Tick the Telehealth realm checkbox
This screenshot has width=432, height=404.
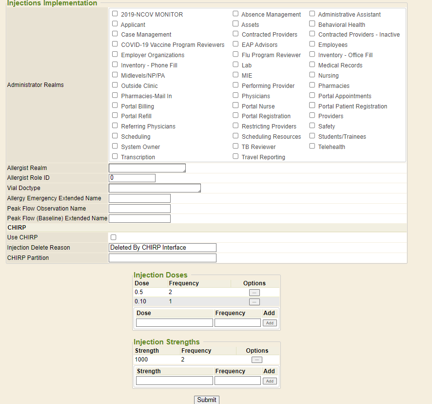(312, 147)
